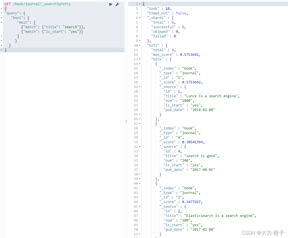Viewport: 288px width, 238px height.
Task: Collapse "_source" at line 19
Action: tap(140, 87)
